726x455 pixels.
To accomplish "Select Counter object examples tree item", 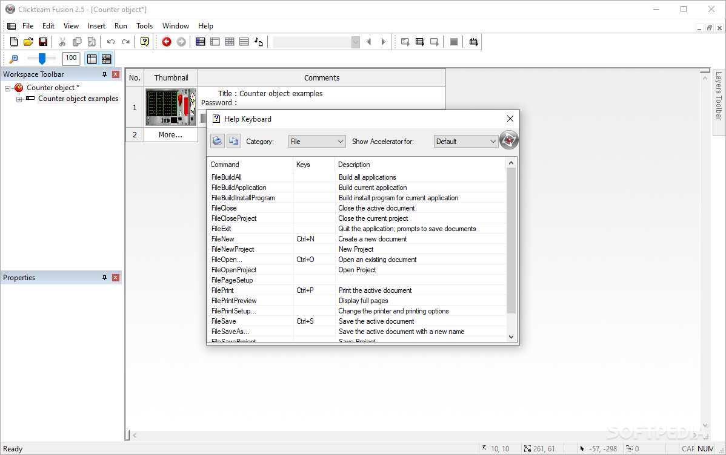I will click(78, 99).
